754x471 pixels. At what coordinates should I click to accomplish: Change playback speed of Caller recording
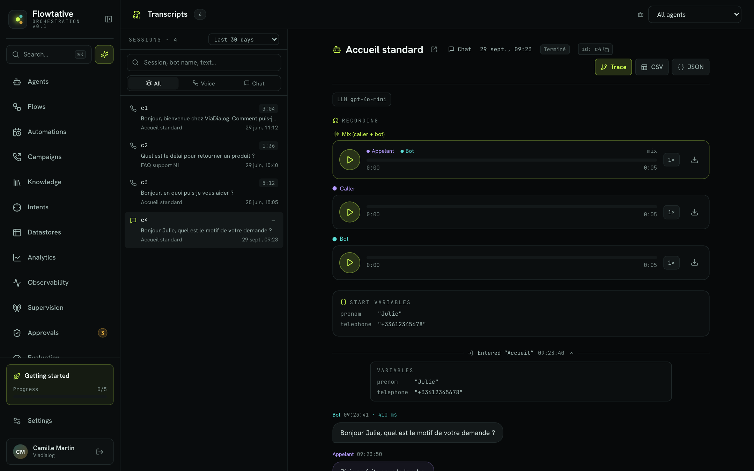coord(671,212)
